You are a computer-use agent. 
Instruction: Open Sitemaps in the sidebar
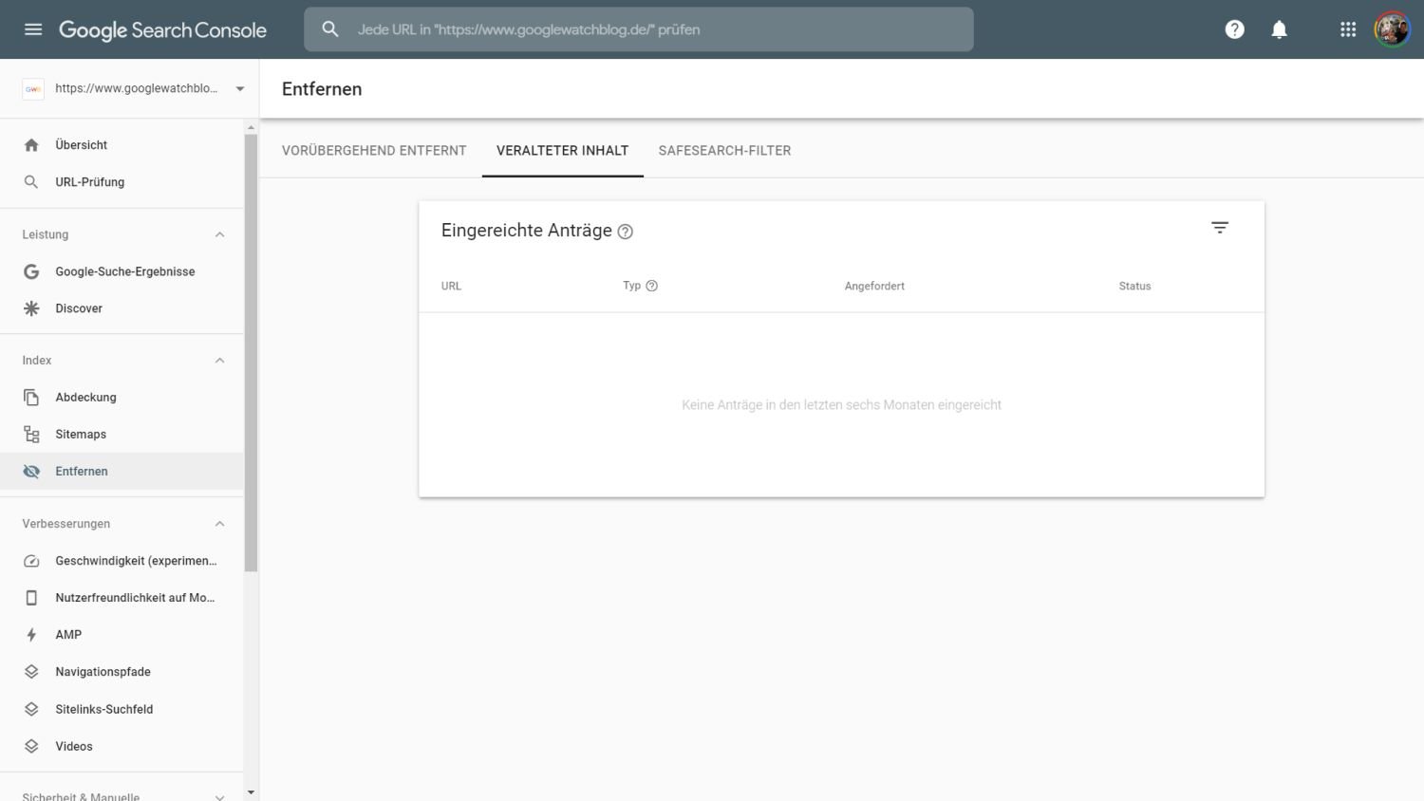click(81, 435)
